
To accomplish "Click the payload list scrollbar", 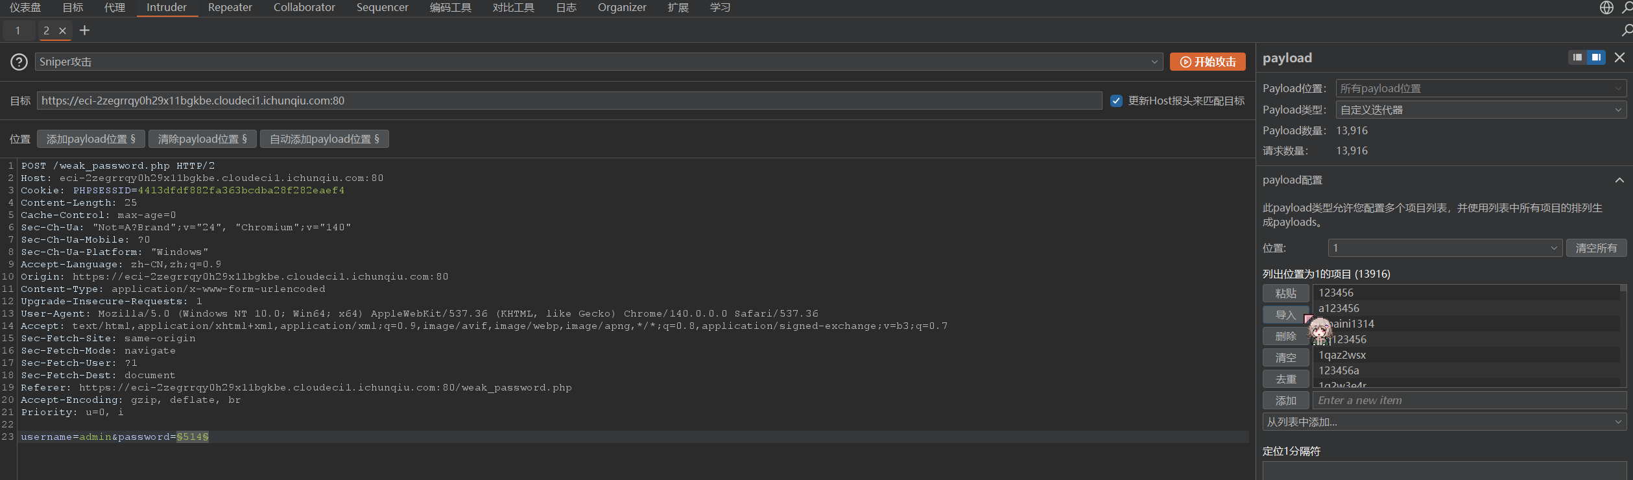I will [x=1623, y=335].
